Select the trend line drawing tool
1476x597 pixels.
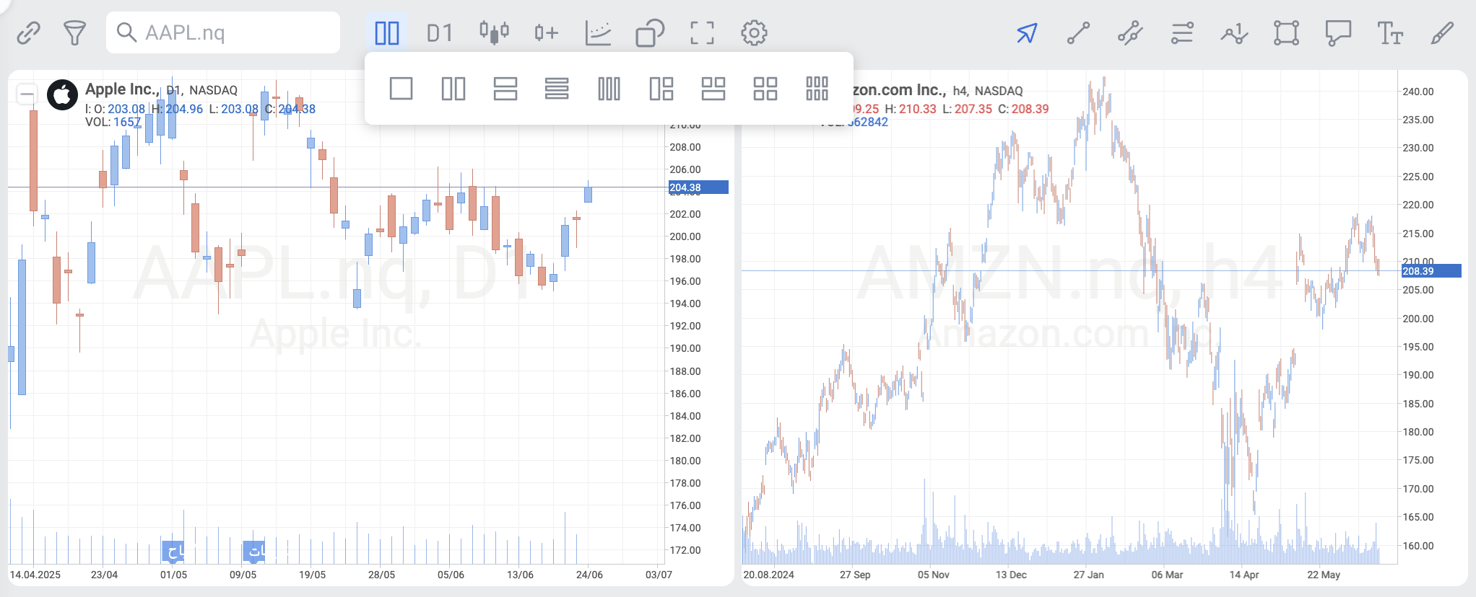click(x=1079, y=33)
